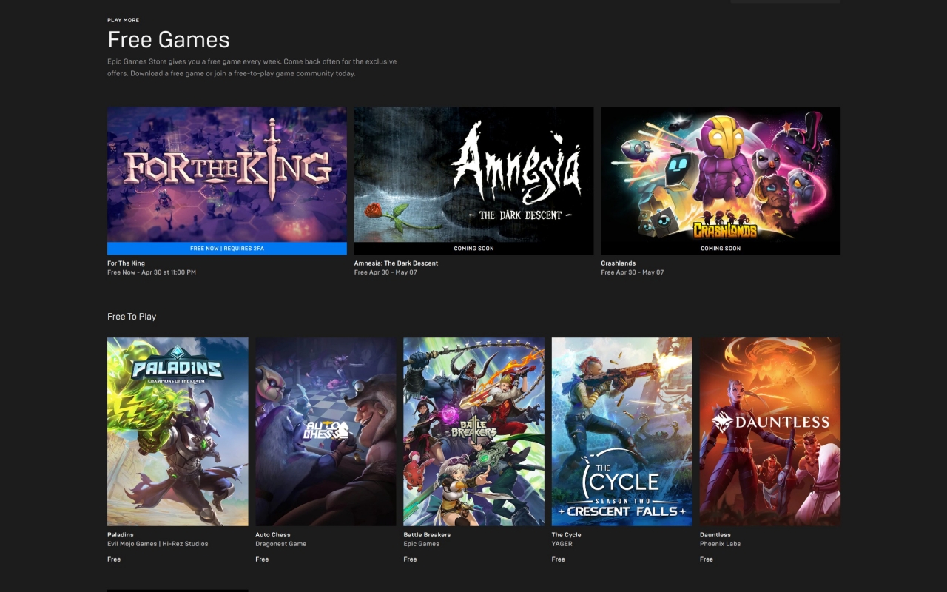Screen dimensions: 947x592
Task: Open the Paladins cover art
Action: coord(178,431)
